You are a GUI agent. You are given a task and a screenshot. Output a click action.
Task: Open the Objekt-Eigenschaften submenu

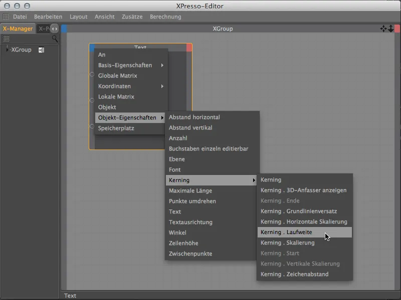pyautogui.click(x=130, y=117)
